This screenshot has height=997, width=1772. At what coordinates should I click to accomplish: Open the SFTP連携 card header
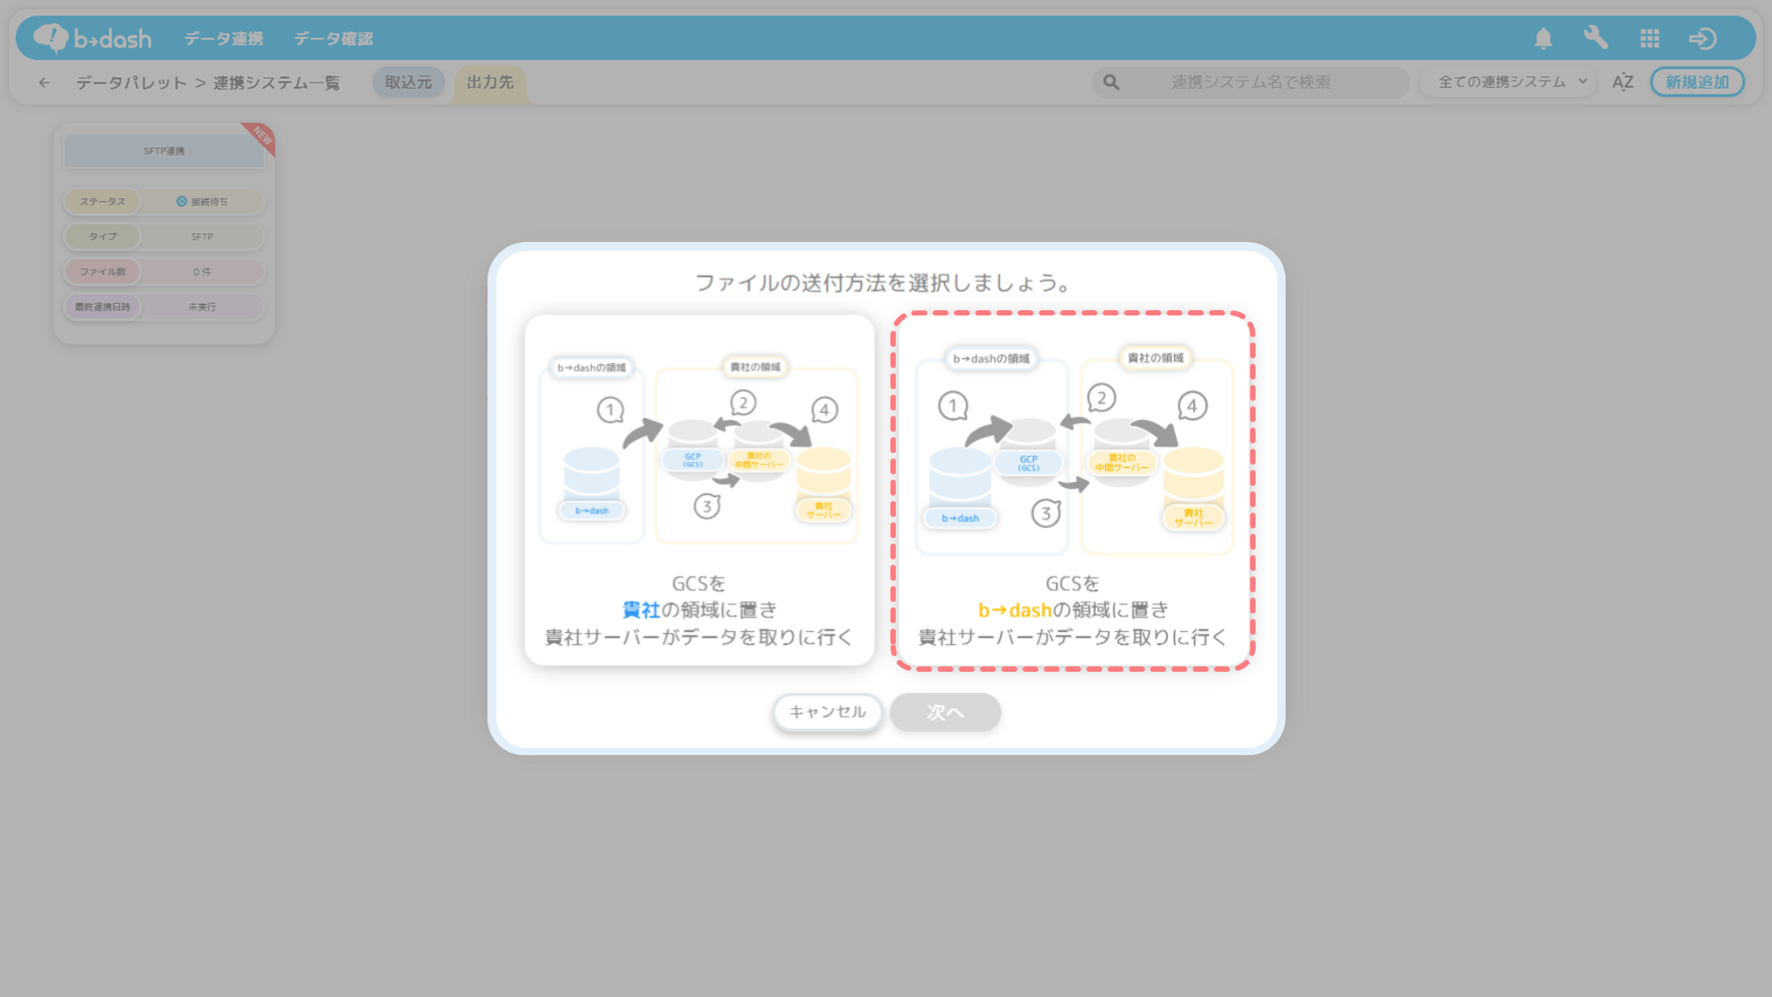165,151
